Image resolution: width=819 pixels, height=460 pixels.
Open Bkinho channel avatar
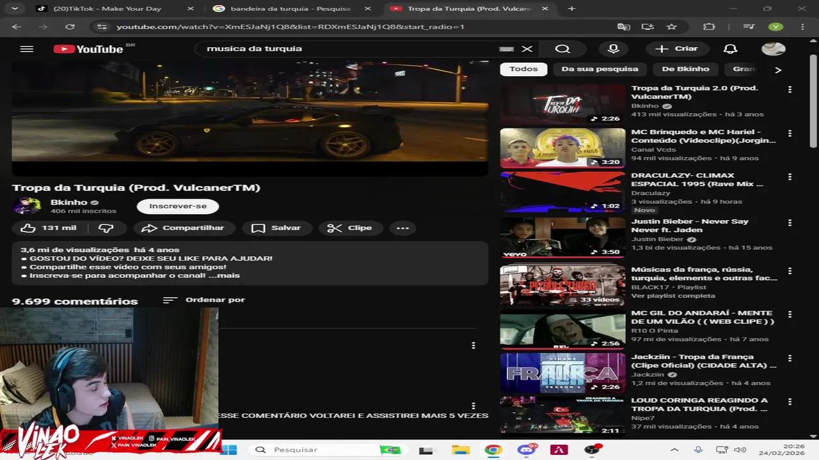click(27, 206)
